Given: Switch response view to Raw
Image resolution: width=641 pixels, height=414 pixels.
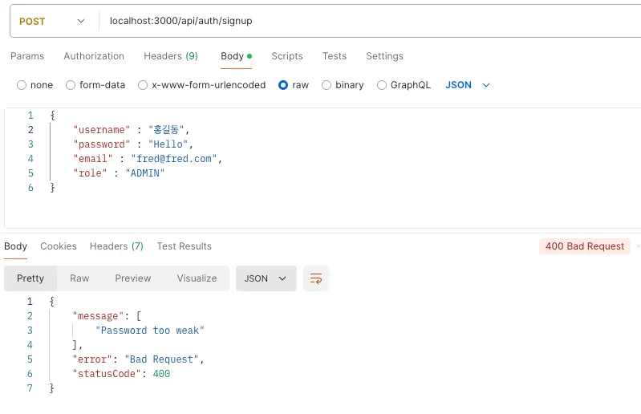Looking at the screenshot, I should pos(79,278).
